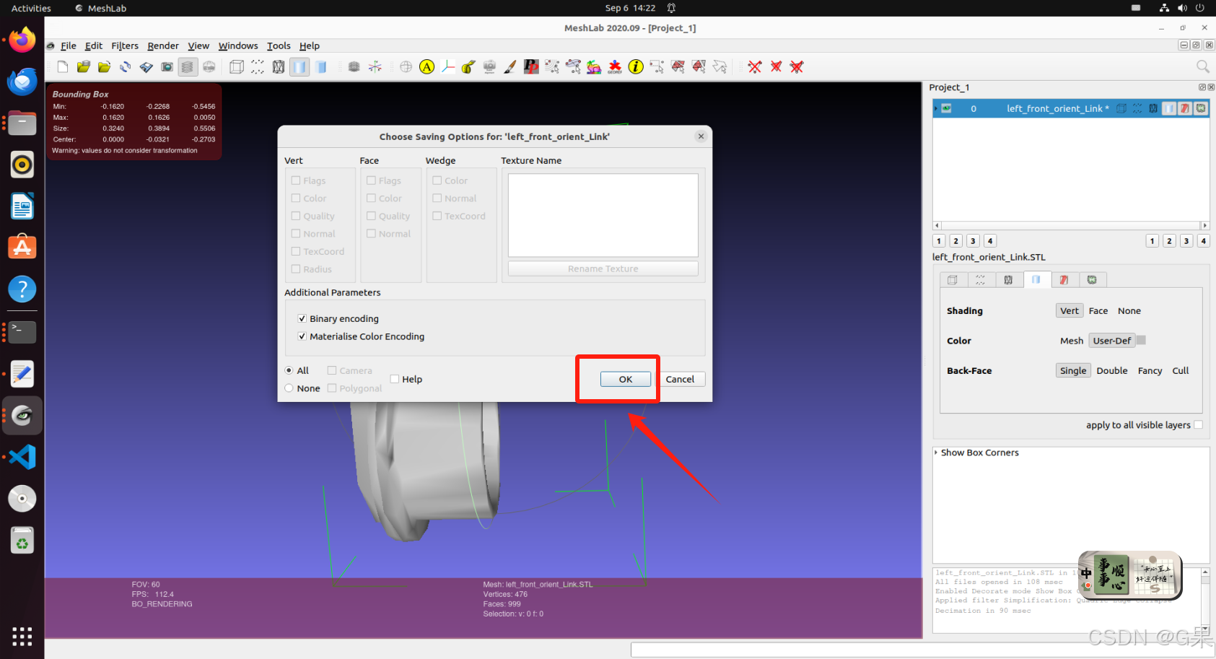The width and height of the screenshot is (1216, 659).
Task: Switch to the bounding box tab in layer properties
Action: (x=953, y=280)
